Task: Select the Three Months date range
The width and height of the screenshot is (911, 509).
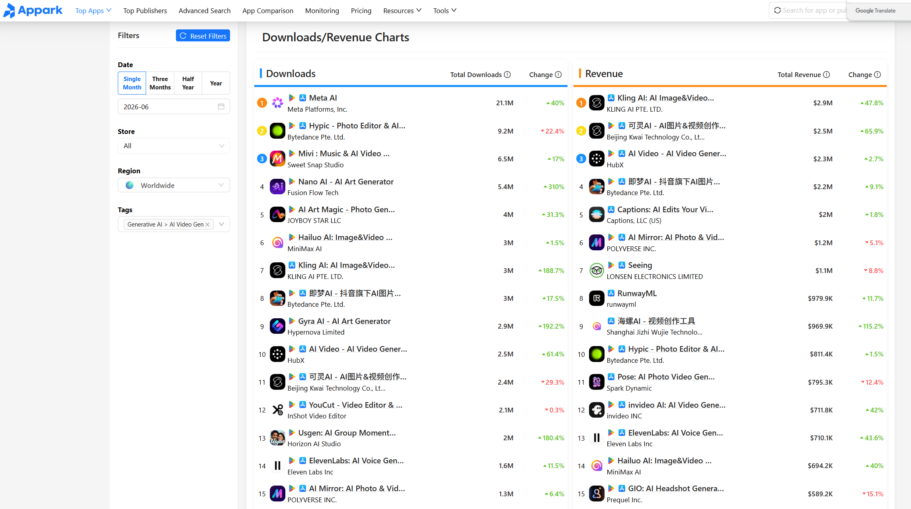Action: pos(160,83)
